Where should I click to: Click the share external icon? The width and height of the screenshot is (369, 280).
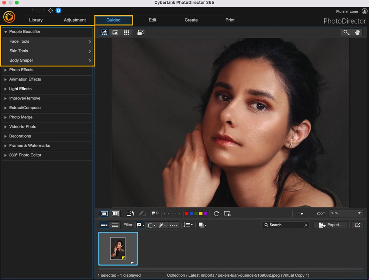click(358, 225)
